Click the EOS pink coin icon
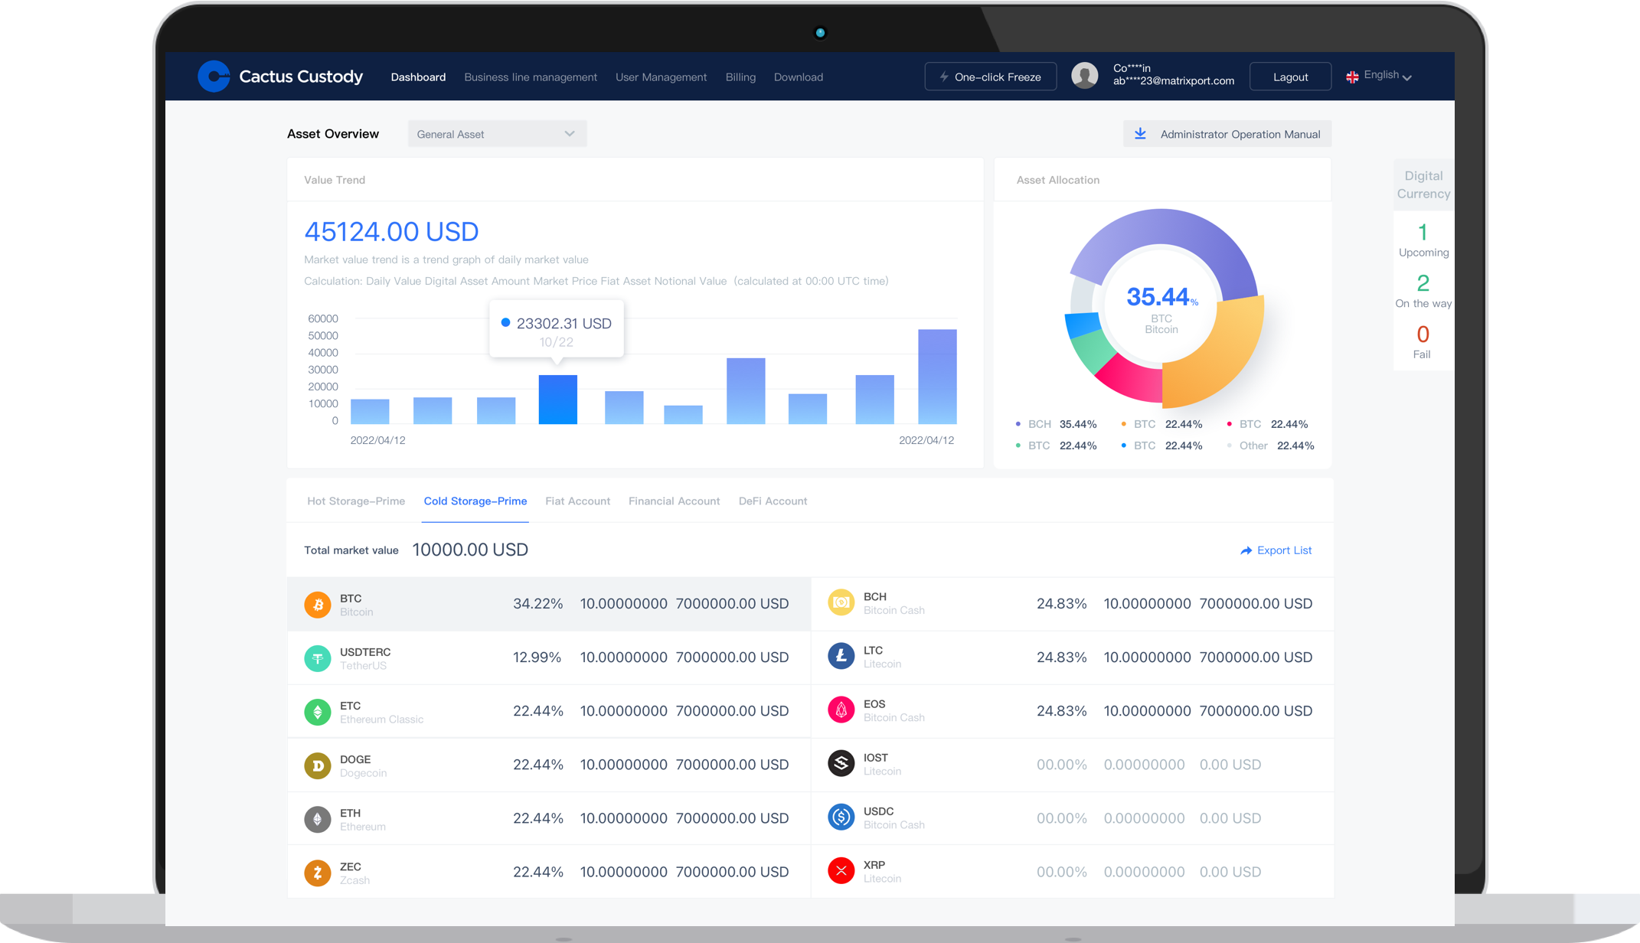 (x=841, y=710)
